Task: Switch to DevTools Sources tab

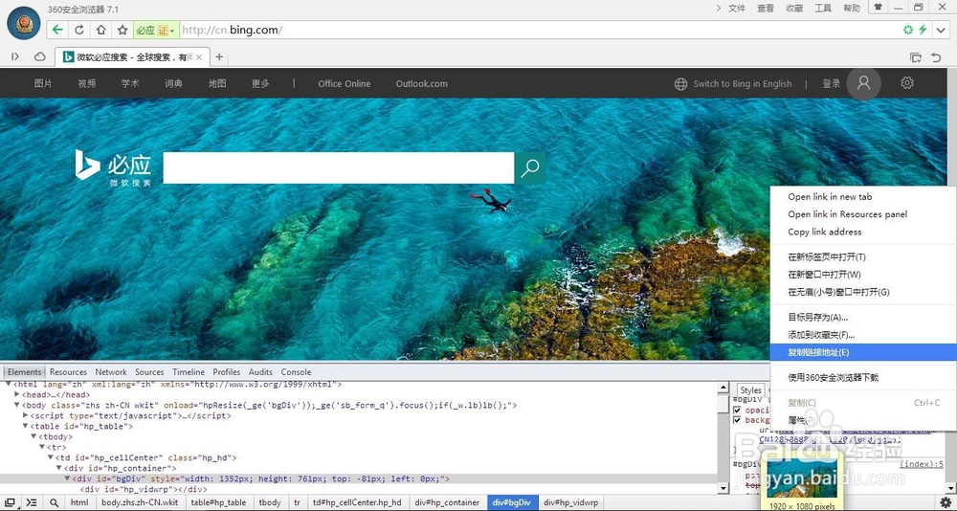Action: pyautogui.click(x=149, y=372)
